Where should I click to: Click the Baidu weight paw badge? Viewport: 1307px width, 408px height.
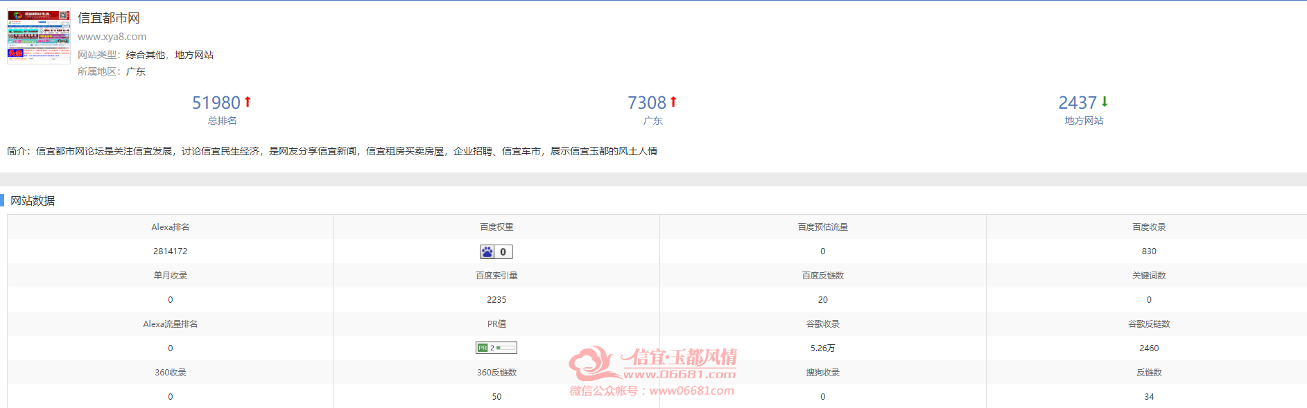[x=496, y=251]
